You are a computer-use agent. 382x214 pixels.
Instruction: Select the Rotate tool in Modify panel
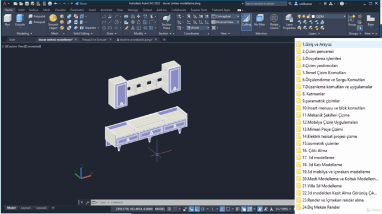138,22
